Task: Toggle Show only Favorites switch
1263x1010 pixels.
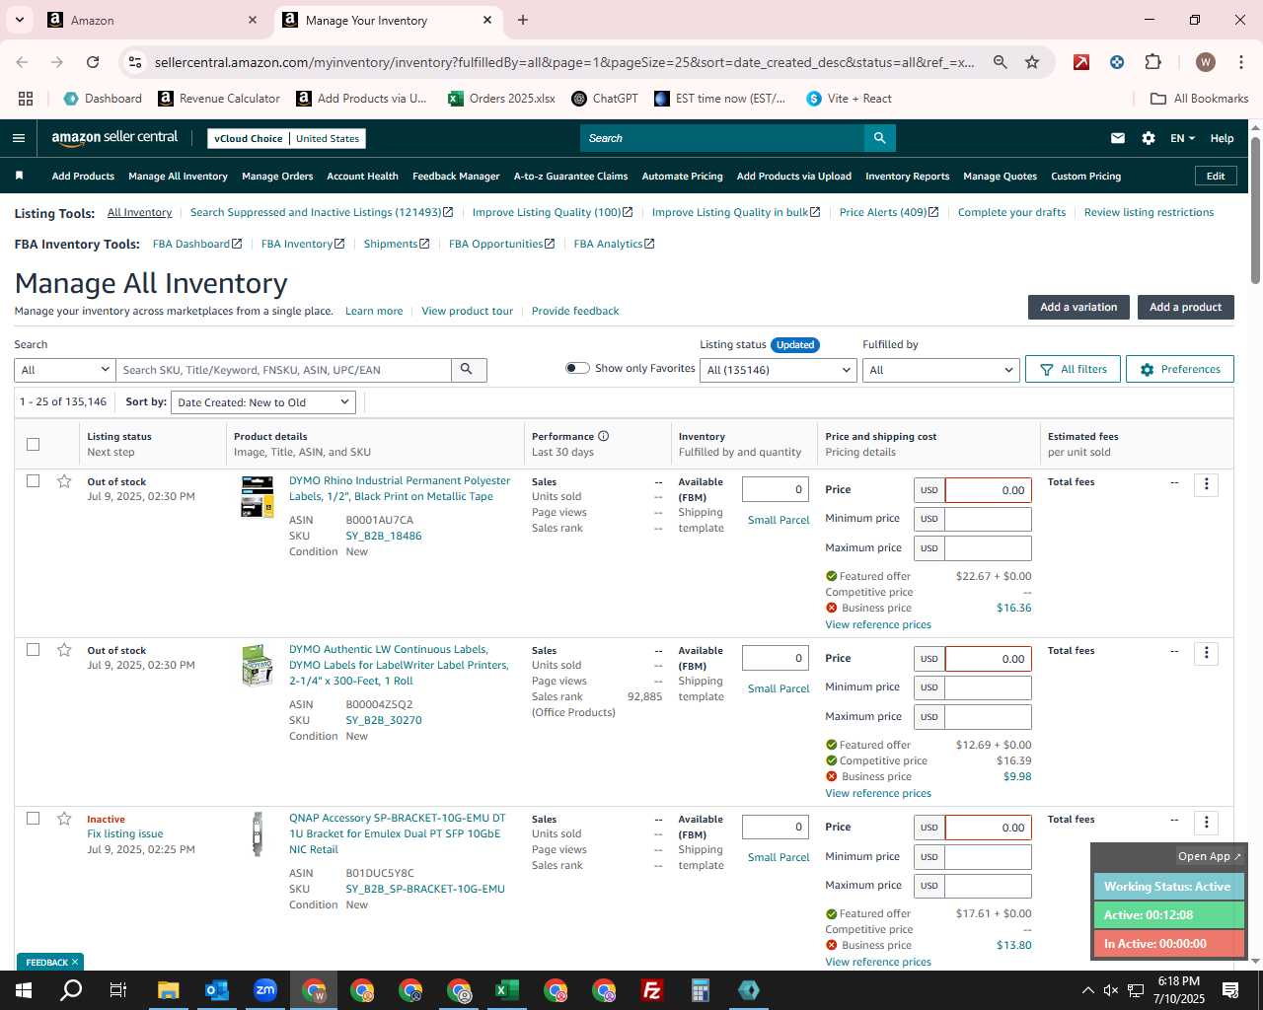Action: point(577,368)
